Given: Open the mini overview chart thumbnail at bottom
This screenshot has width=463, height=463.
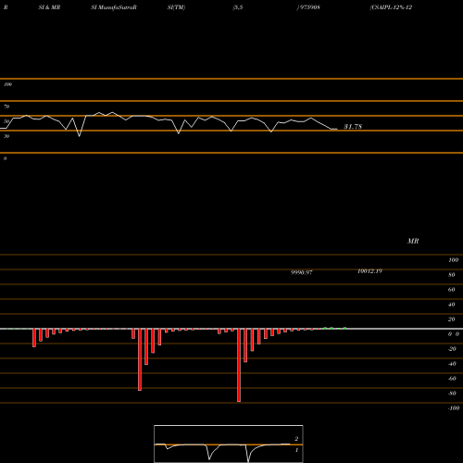Looking at the screenshot, I should pyautogui.click(x=229, y=444).
